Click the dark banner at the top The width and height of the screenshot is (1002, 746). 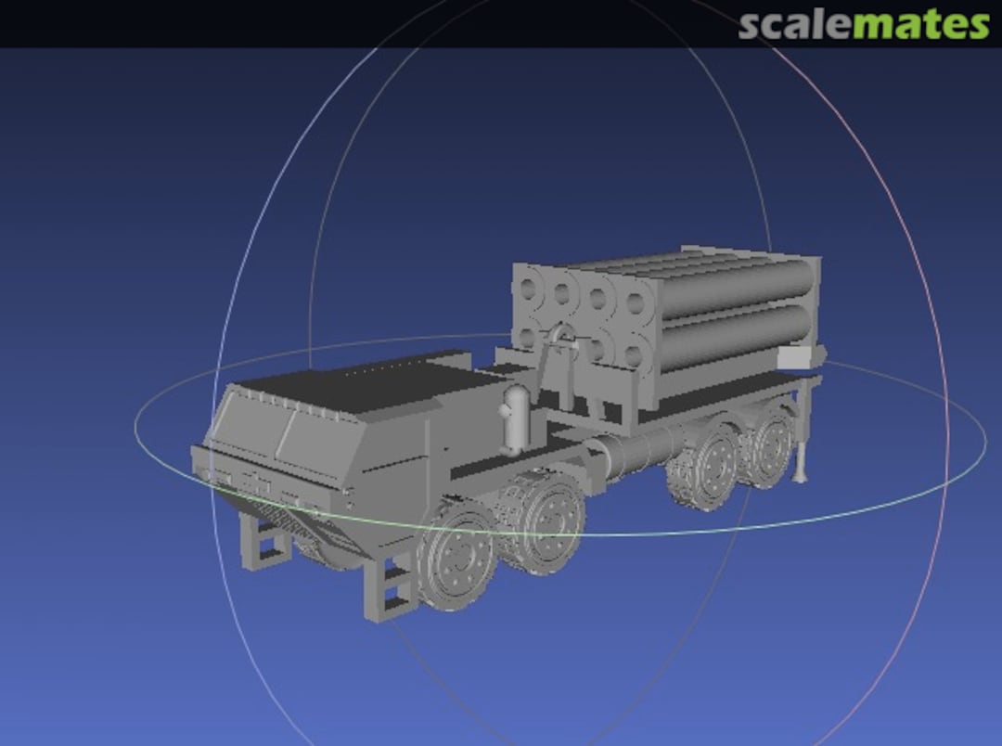[x=371, y=23]
